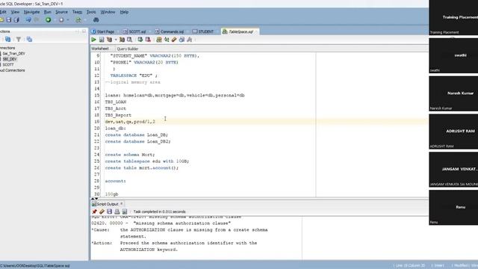Image resolution: width=478 pixels, height=269 pixels.
Task: Click the Save icon in the main toolbar
Action: coord(8,20)
